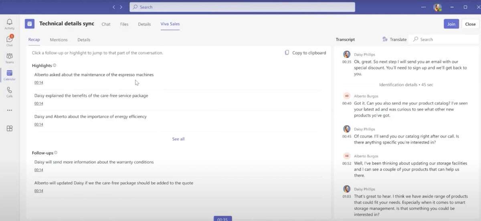This screenshot has height=221, width=481.
Task: Open the Activity bell icon
Action: [x=9, y=22]
